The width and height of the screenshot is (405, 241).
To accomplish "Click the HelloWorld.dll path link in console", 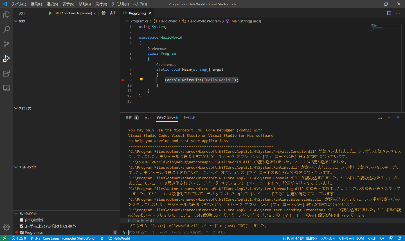I will [190, 162].
